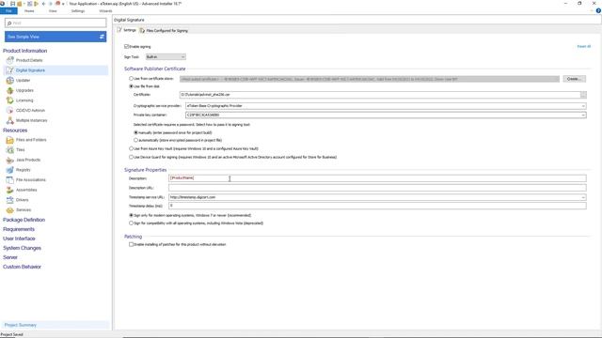
Task: Open the Tiles page
Action: (21, 150)
